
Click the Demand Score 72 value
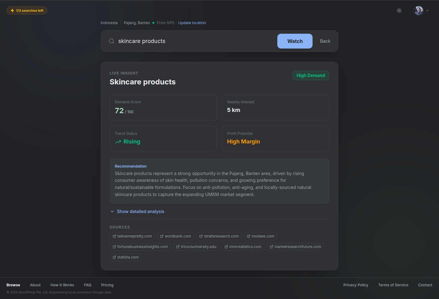click(119, 111)
